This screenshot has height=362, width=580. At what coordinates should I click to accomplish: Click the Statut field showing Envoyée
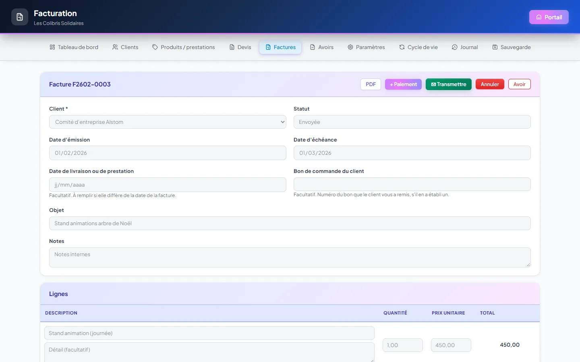point(412,122)
